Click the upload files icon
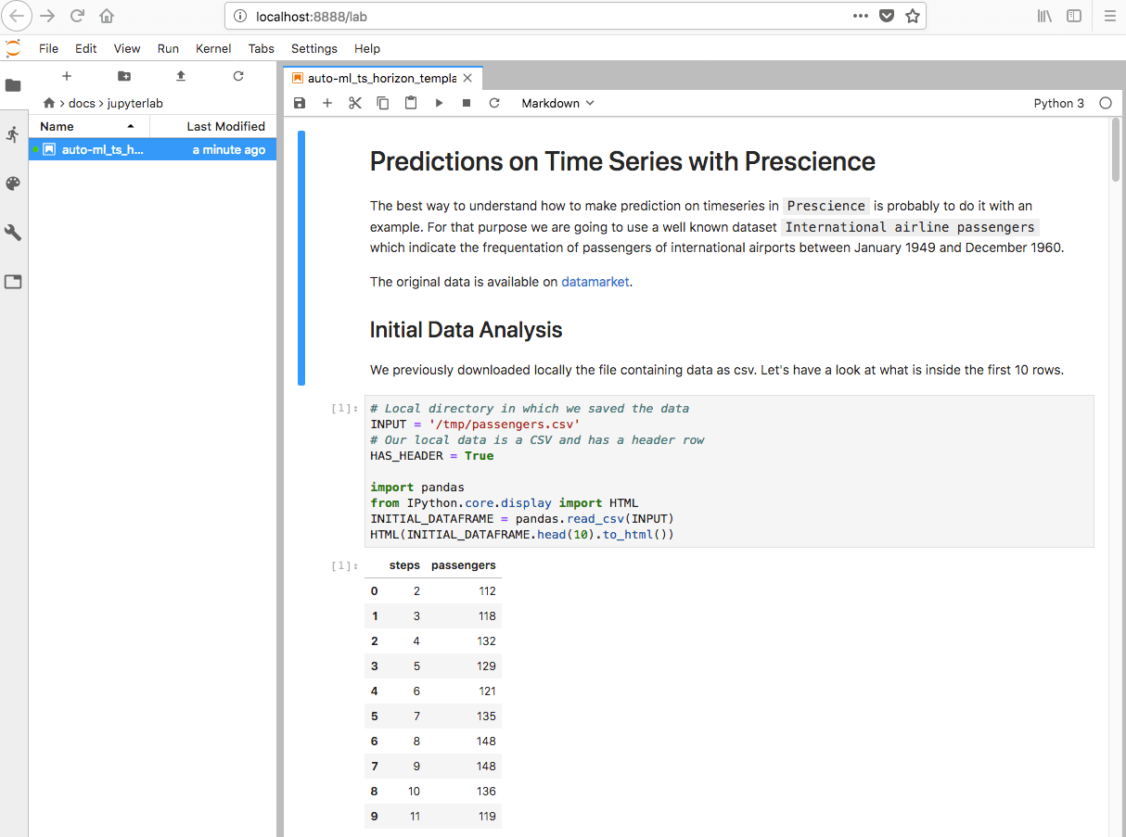The width and height of the screenshot is (1126, 837). [x=181, y=76]
